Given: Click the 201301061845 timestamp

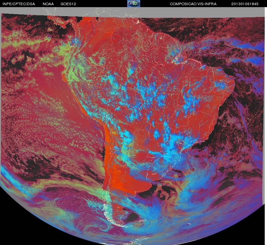Looking at the screenshot, I should pyautogui.click(x=245, y=4).
